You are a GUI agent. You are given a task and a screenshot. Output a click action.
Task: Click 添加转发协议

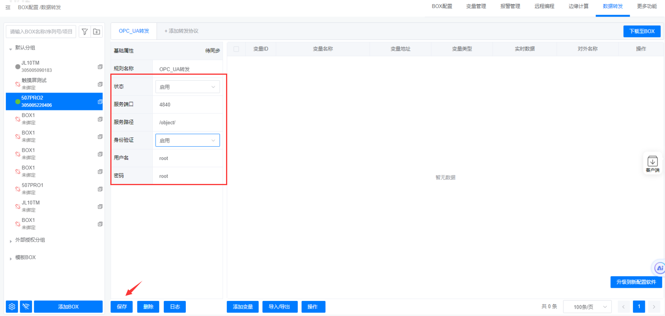[x=182, y=31]
